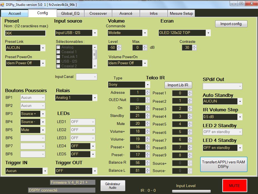Screen dimensions: 258x194
Task: Click the Import config button
Action: pyautogui.click(x=231, y=24)
